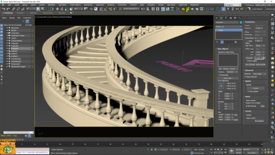Restrict to XY plane constraint
The width and height of the screenshot is (275, 155).
[x=237, y=9]
